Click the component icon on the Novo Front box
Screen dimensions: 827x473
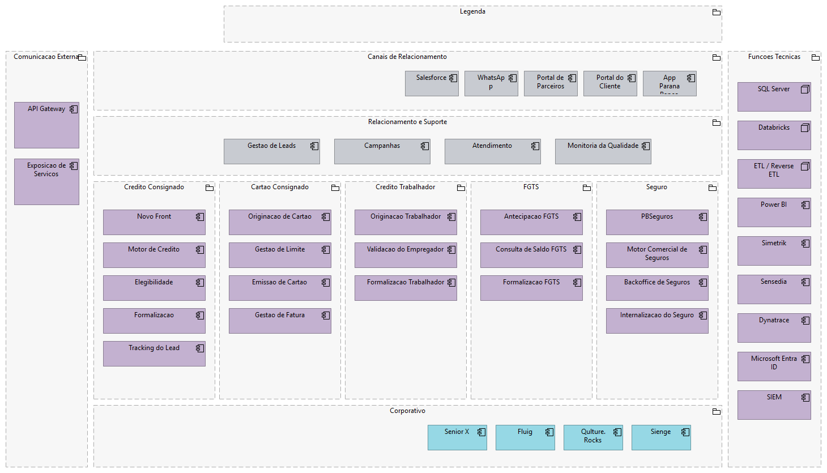click(200, 217)
